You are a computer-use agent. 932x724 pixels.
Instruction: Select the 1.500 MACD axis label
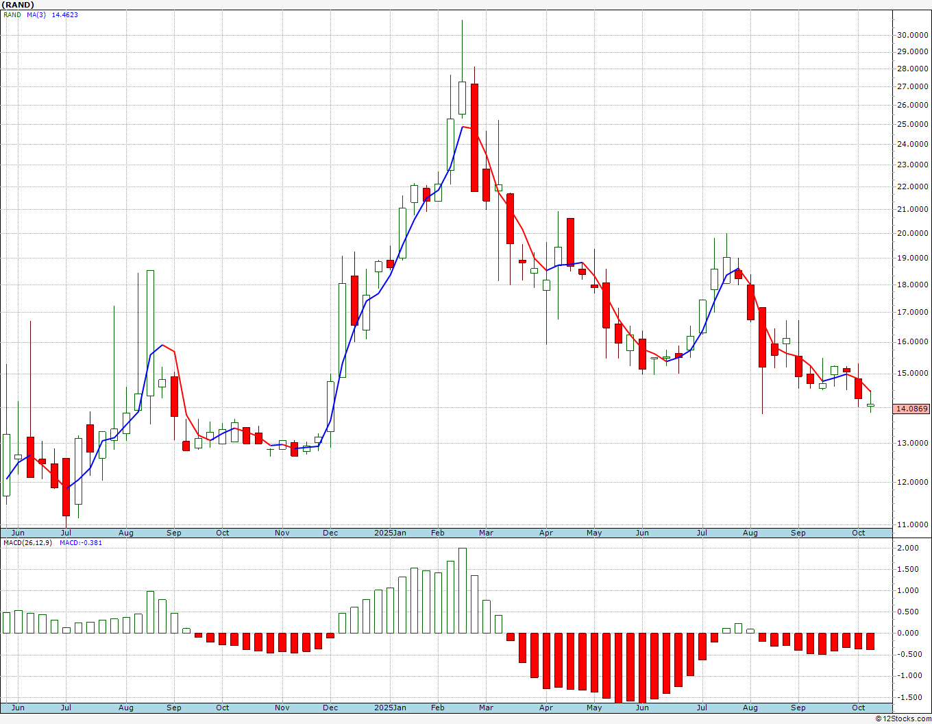pyautogui.click(x=908, y=569)
